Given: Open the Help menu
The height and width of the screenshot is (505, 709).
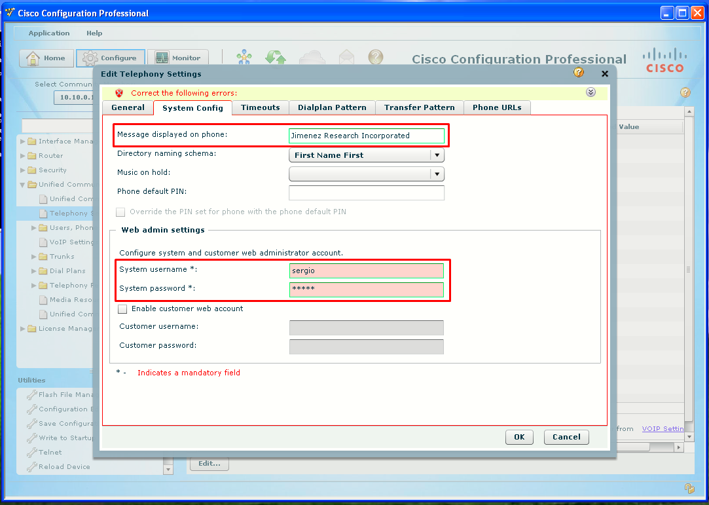Looking at the screenshot, I should pyautogui.click(x=94, y=33).
